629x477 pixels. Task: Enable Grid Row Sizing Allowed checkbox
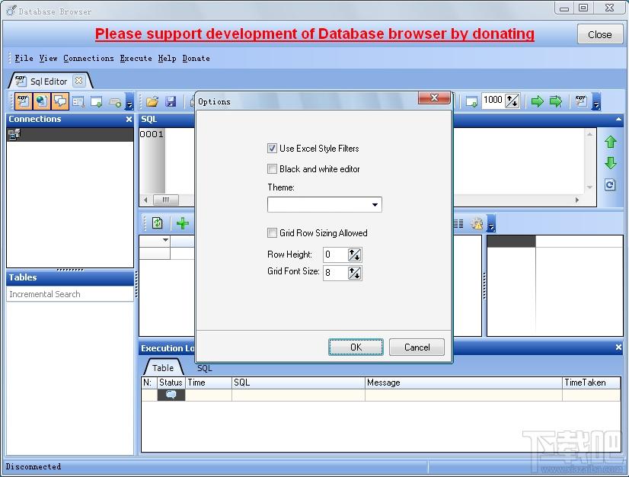[272, 233]
